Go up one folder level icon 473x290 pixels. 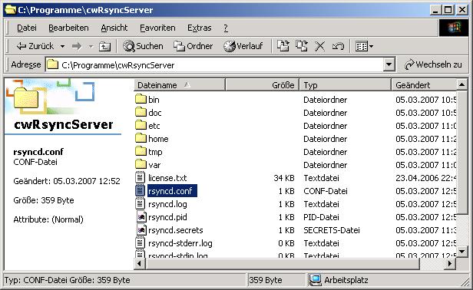click(105, 47)
